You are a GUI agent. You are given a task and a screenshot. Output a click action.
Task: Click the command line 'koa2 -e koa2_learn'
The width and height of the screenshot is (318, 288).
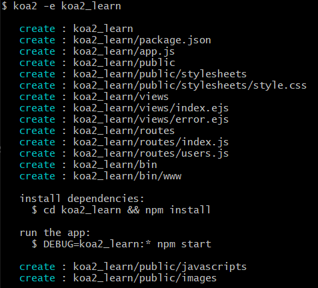click(67, 6)
